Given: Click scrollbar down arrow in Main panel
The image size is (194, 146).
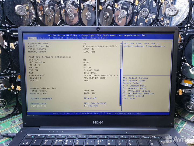Looking at the screenshot, I should (x=120, y=106).
